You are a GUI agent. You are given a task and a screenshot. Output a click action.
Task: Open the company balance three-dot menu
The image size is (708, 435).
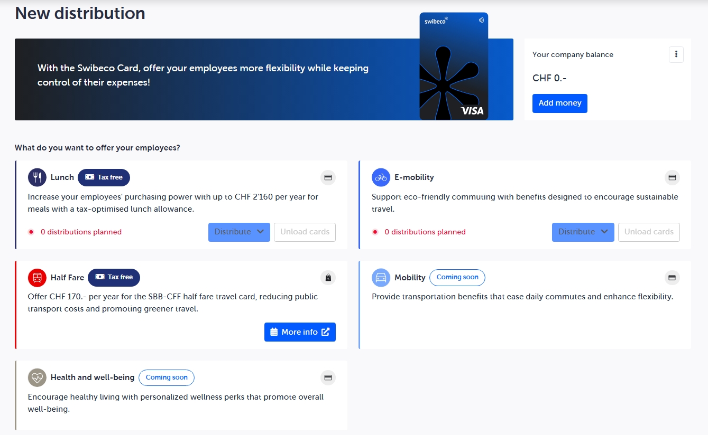click(676, 54)
